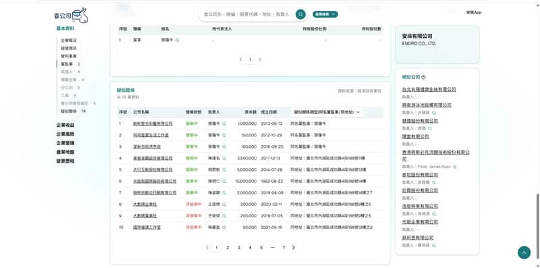Click the magnifier next to 陳明仁 in row 6
The image size is (540, 268).
tap(224, 181)
